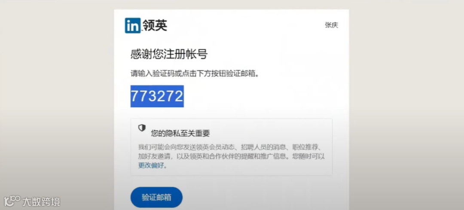Click the words 招聘人员的消息 in the notice
This screenshot has height=210, width=464.
(263, 147)
